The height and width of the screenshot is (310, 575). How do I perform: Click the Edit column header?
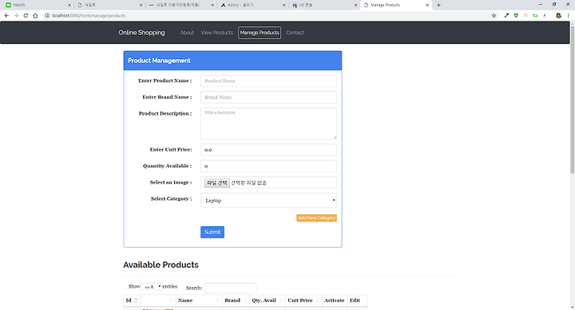tap(357, 300)
